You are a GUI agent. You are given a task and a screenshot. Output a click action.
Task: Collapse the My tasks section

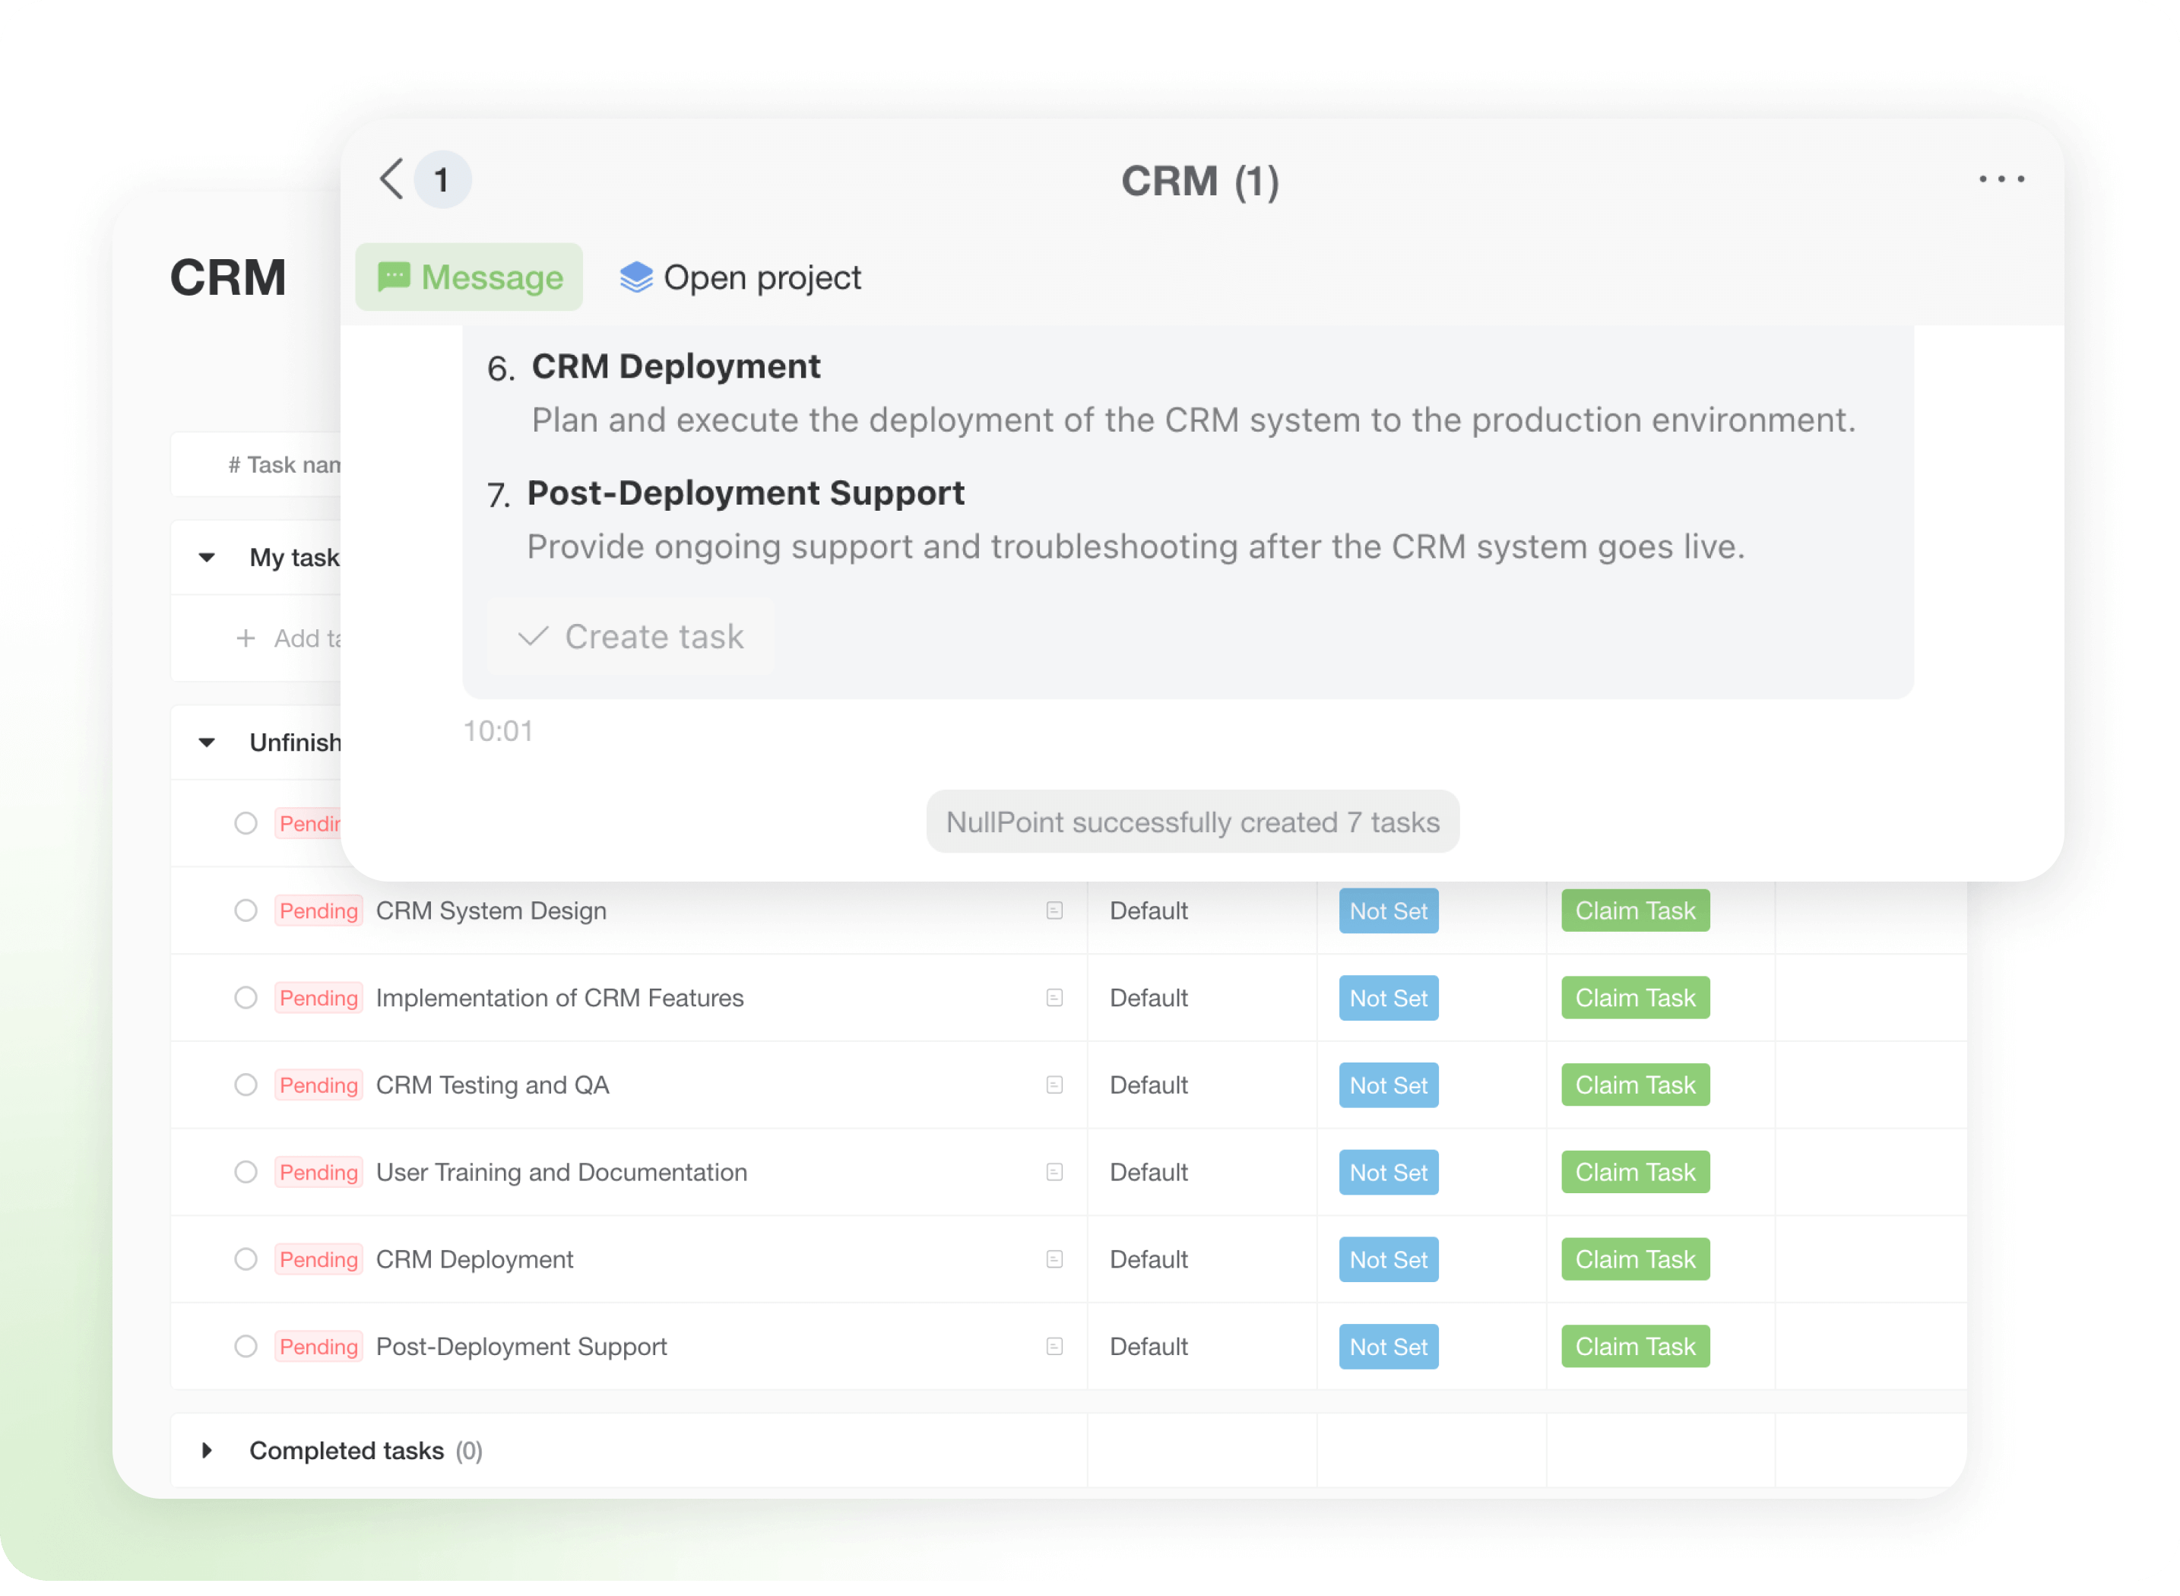[205, 556]
